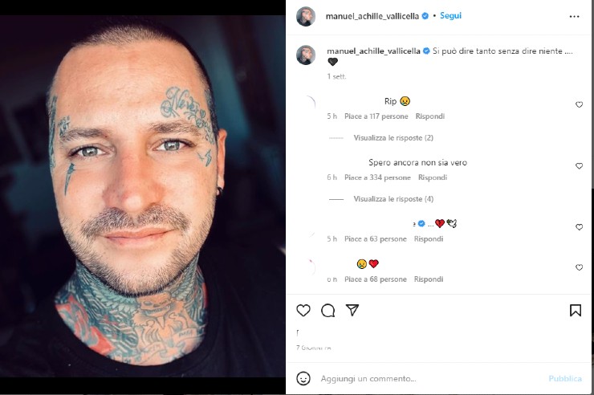Like the 'Rip' comment
Viewport: 594px width, 395px height.
(x=579, y=104)
